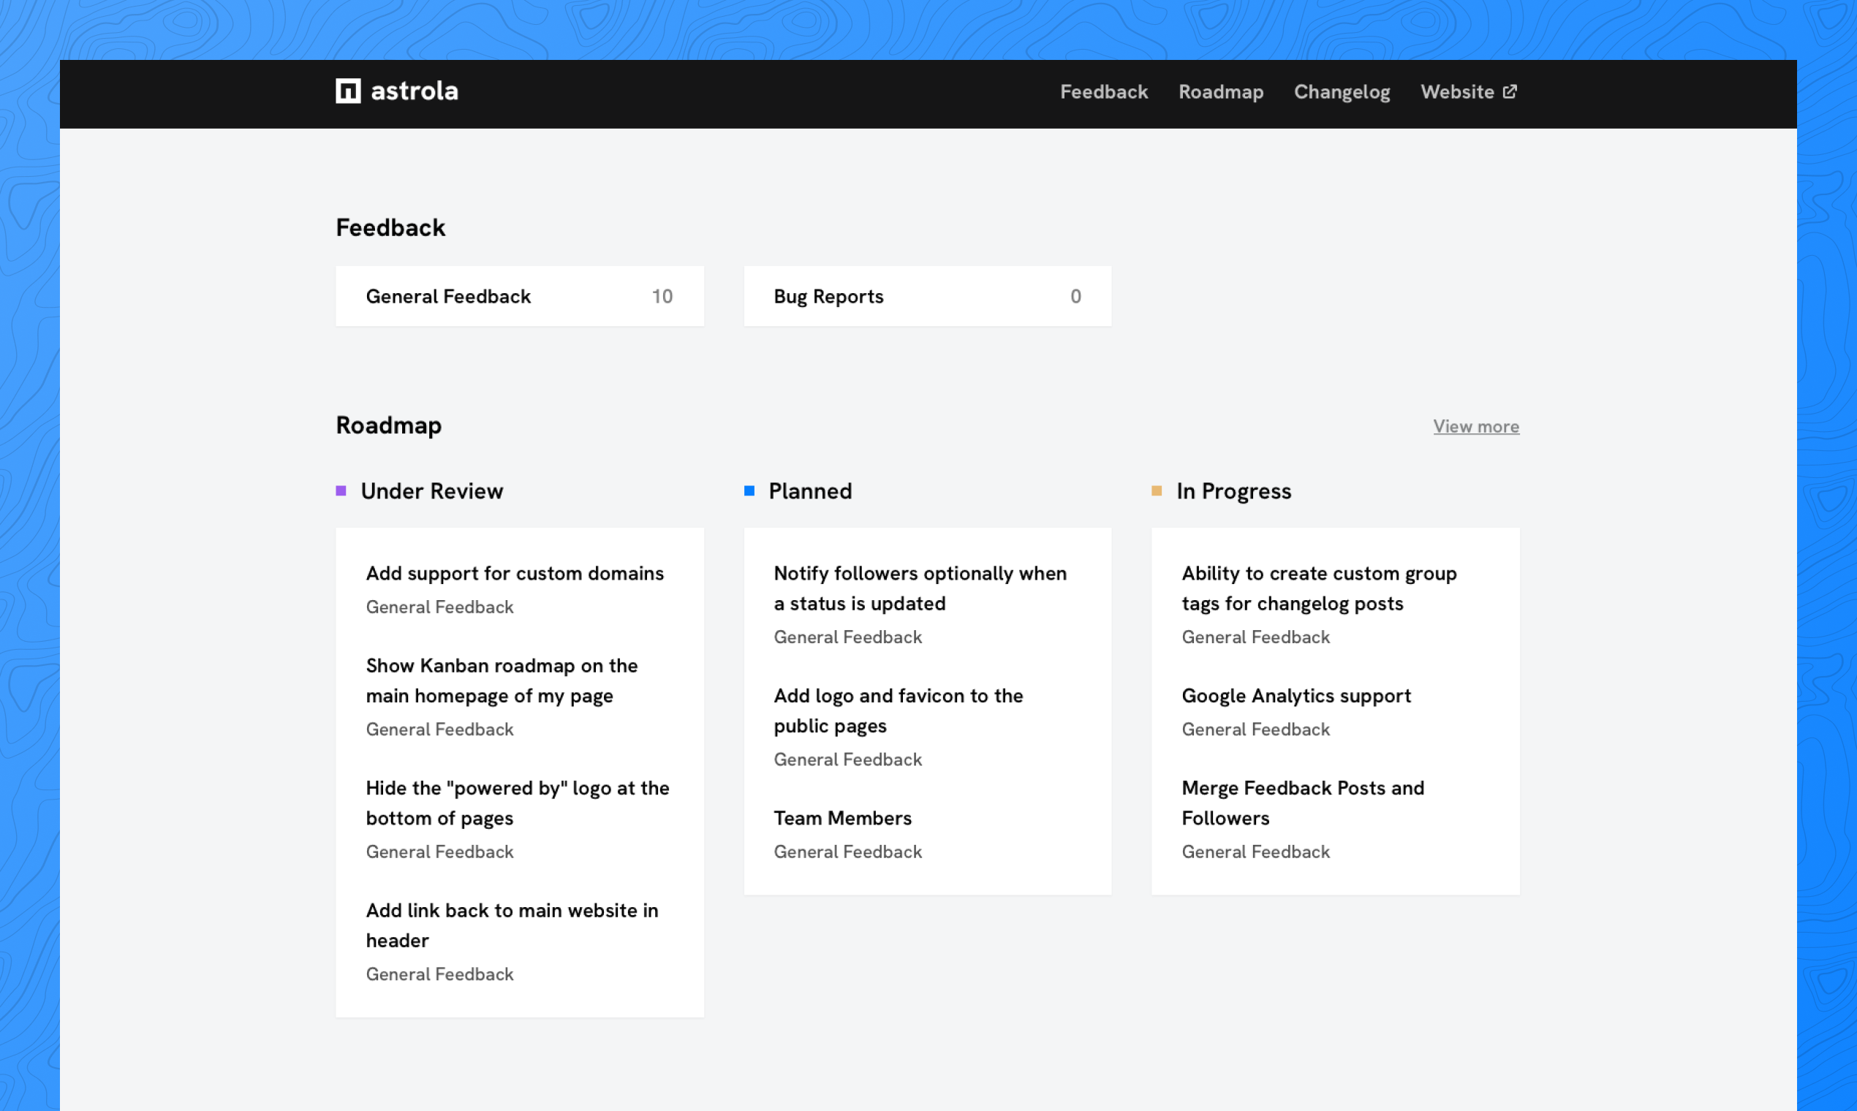Screen dimensions: 1857x1111
Task: Click the blue Planned status square
Action: point(749,491)
